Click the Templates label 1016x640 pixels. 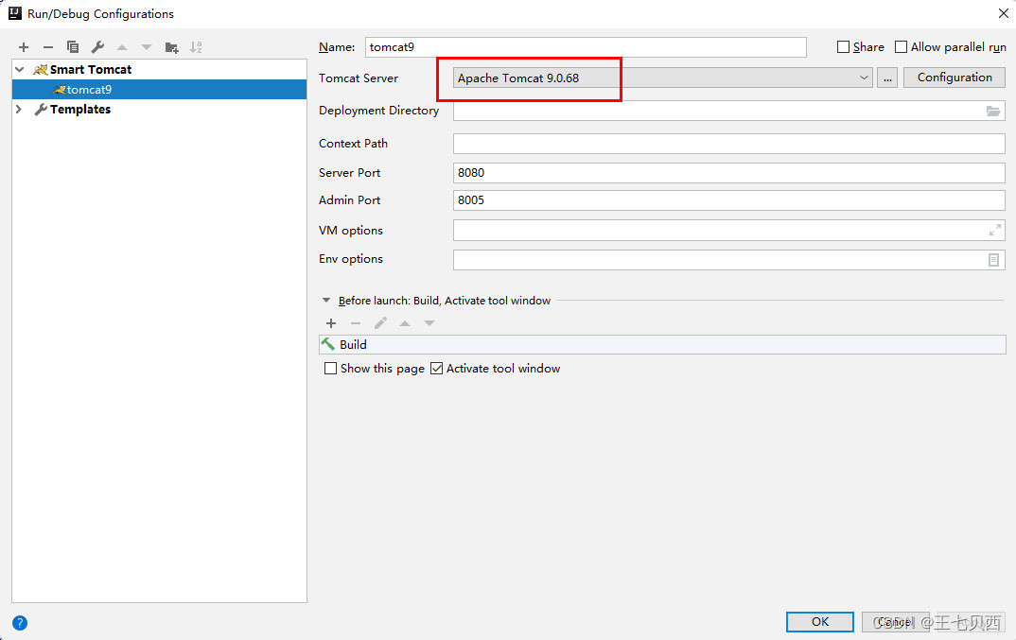80,110
